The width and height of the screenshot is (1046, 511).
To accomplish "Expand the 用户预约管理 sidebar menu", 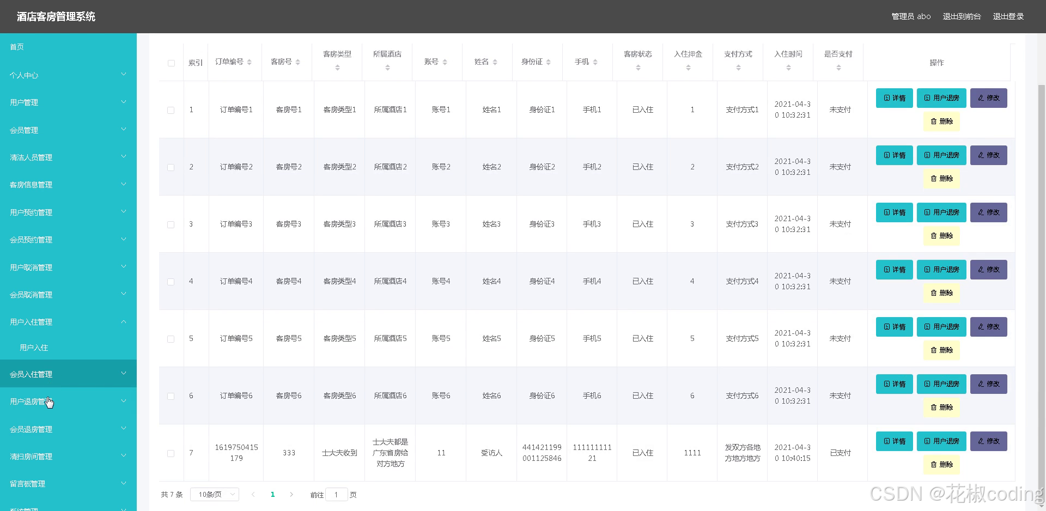I will click(68, 212).
